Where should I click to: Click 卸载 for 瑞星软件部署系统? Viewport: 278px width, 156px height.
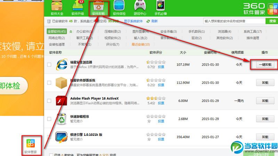(265, 83)
